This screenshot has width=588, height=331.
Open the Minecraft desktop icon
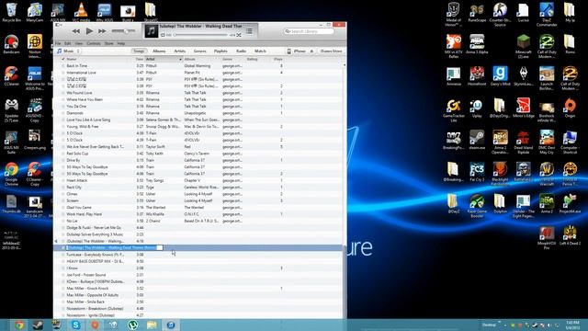point(524,47)
